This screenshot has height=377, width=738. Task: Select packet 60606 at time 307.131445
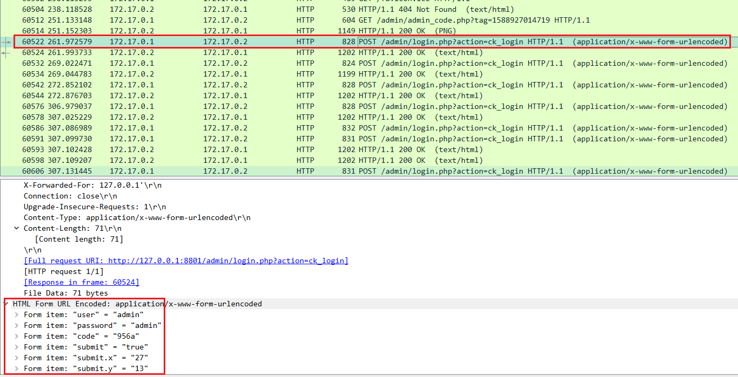[369, 171]
